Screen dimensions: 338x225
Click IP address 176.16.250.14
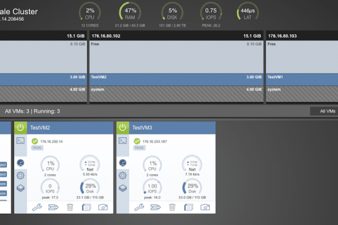click(x=51, y=141)
